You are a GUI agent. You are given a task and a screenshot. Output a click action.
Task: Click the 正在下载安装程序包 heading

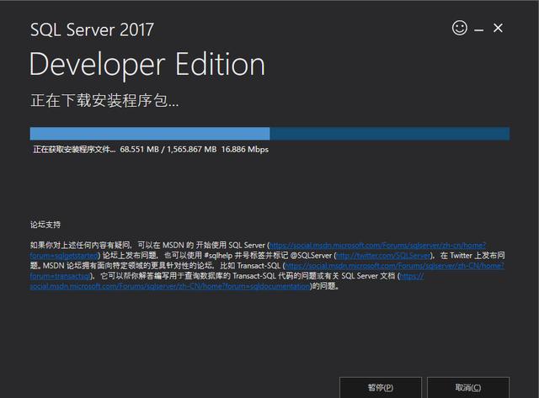(104, 101)
